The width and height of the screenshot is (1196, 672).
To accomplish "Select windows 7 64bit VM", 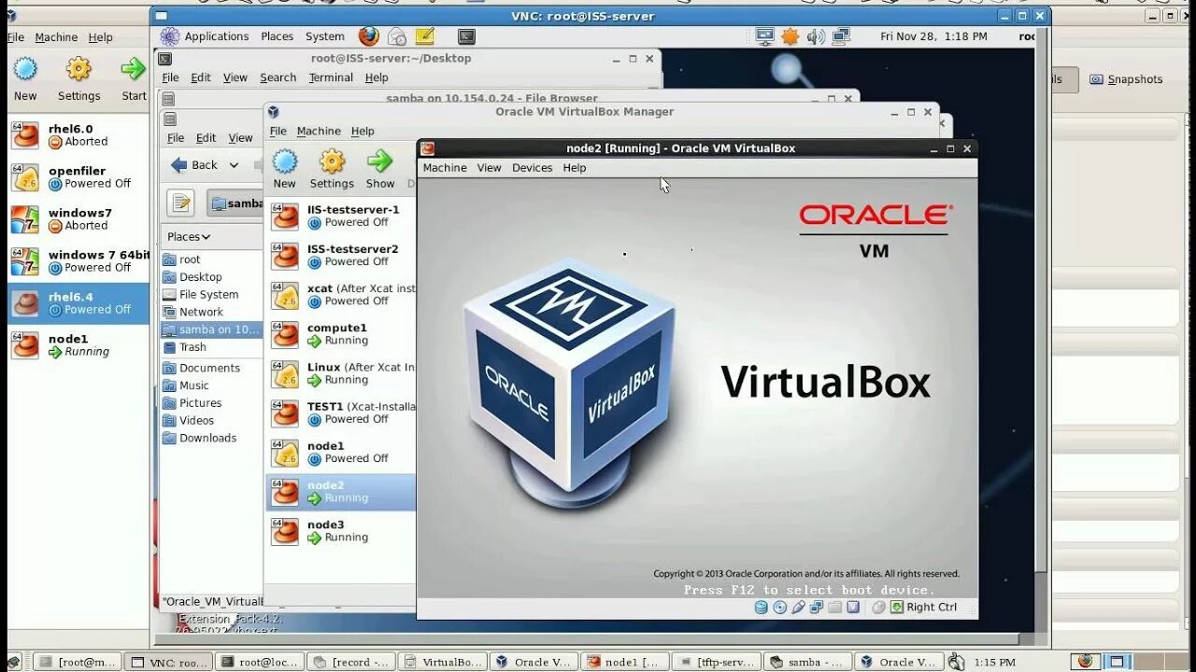I will coord(78,261).
